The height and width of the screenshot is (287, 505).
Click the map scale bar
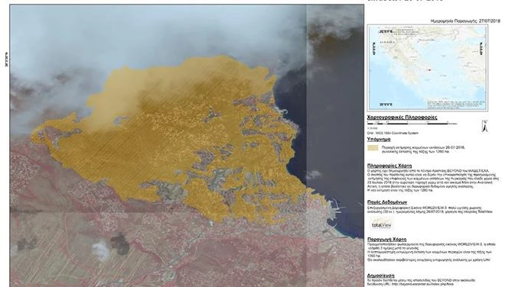point(412,124)
